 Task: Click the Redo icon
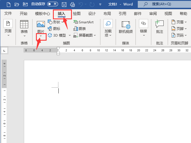(92, 5)
